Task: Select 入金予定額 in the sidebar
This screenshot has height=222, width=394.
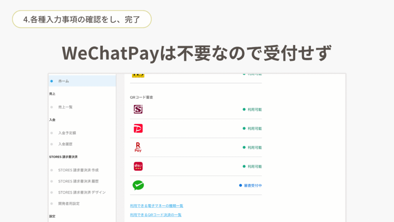Action: (67, 133)
